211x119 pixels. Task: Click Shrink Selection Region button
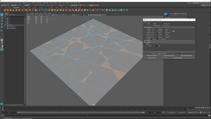coord(169,56)
